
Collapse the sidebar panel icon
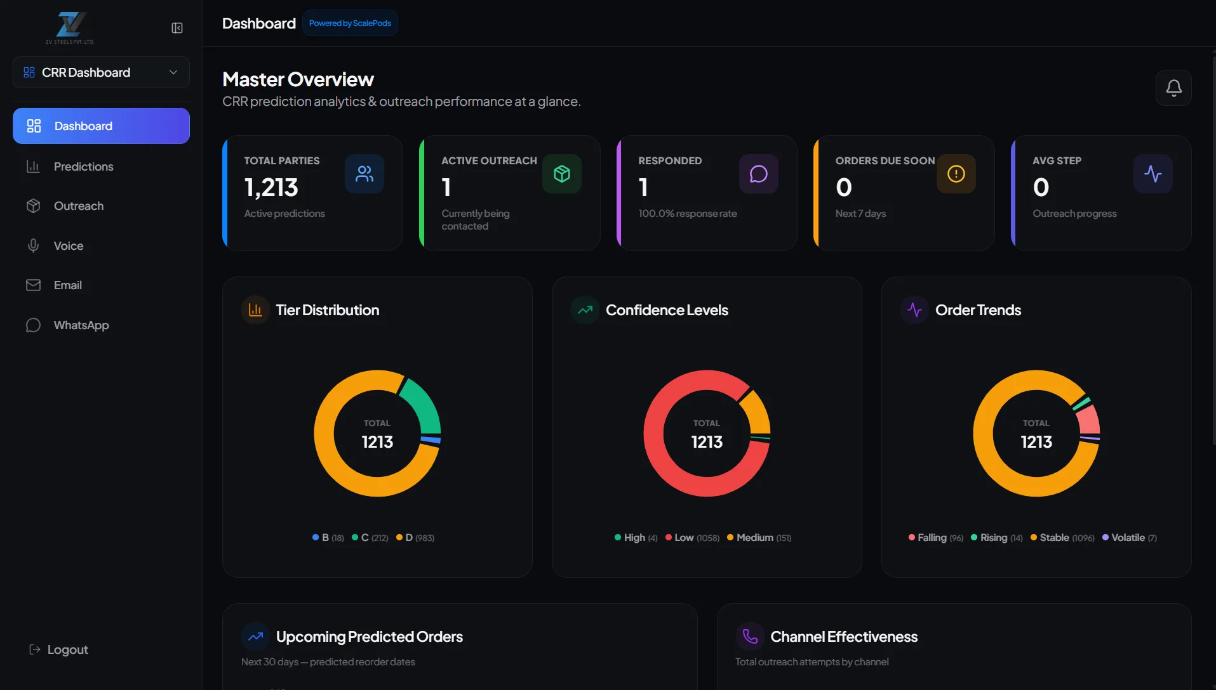(x=177, y=28)
